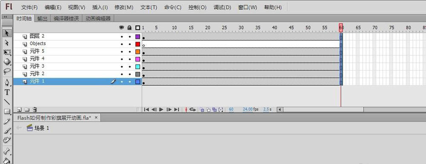Switch to the 动画编辑器 tab
Image resolution: width=426 pixels, height=164 pixels.
98,18
